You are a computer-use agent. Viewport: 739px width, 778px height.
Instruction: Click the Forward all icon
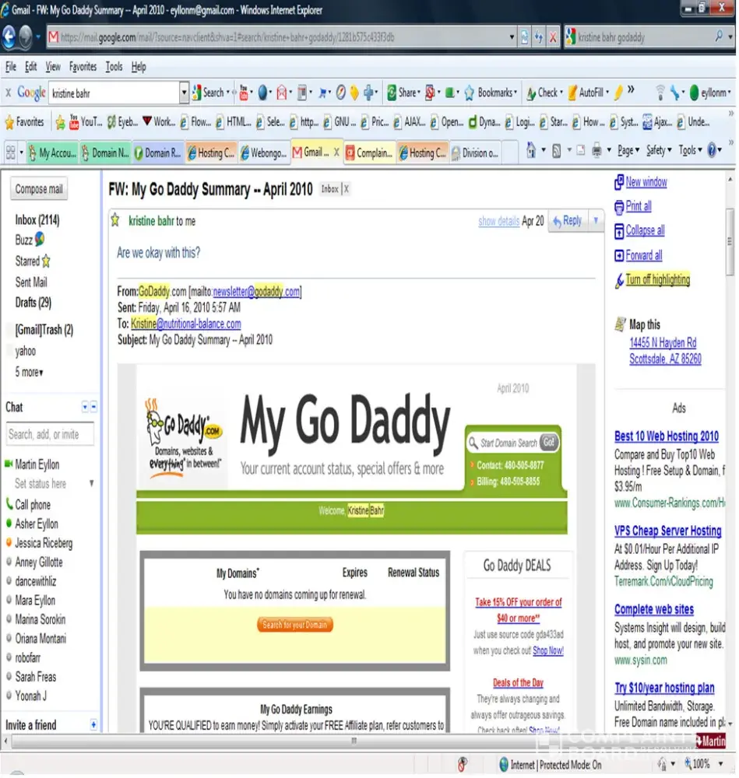[619, 255]
